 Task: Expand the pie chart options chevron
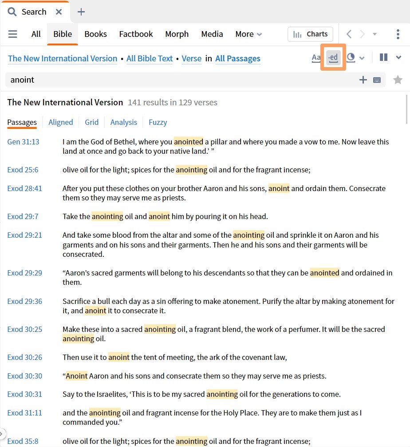(362, 58)
